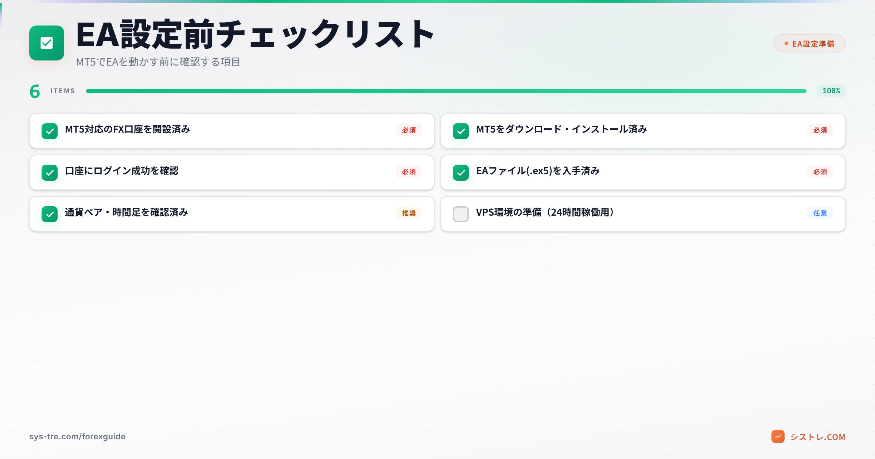Click the checkmark icon on EAファイル(.ex5) item
The image size is (875, 459).
pos(461,173)
